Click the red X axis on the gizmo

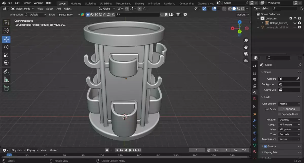tap(233, 28)
